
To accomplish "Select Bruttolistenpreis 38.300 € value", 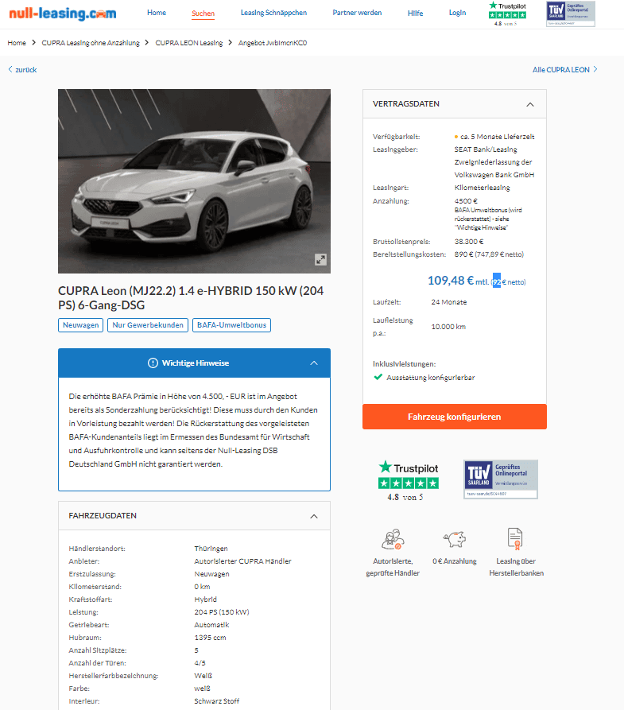I will click(x=469, y=242).
